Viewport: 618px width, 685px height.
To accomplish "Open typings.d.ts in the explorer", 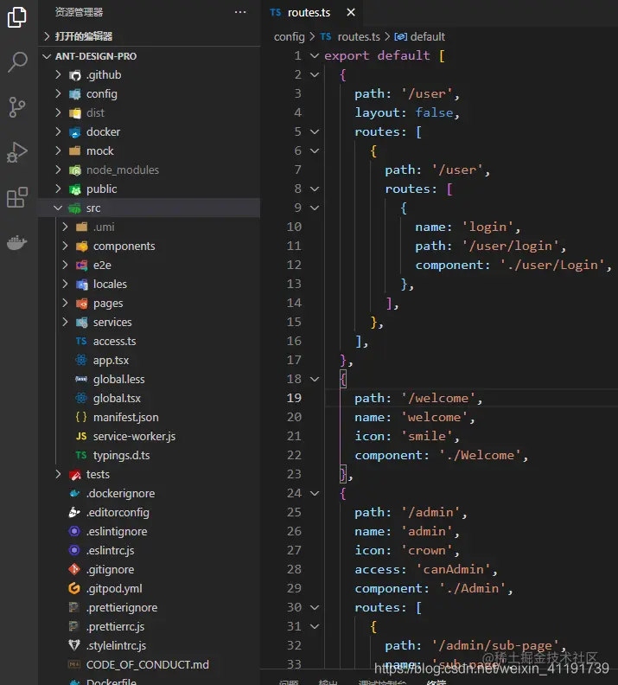I will point(121,456).
